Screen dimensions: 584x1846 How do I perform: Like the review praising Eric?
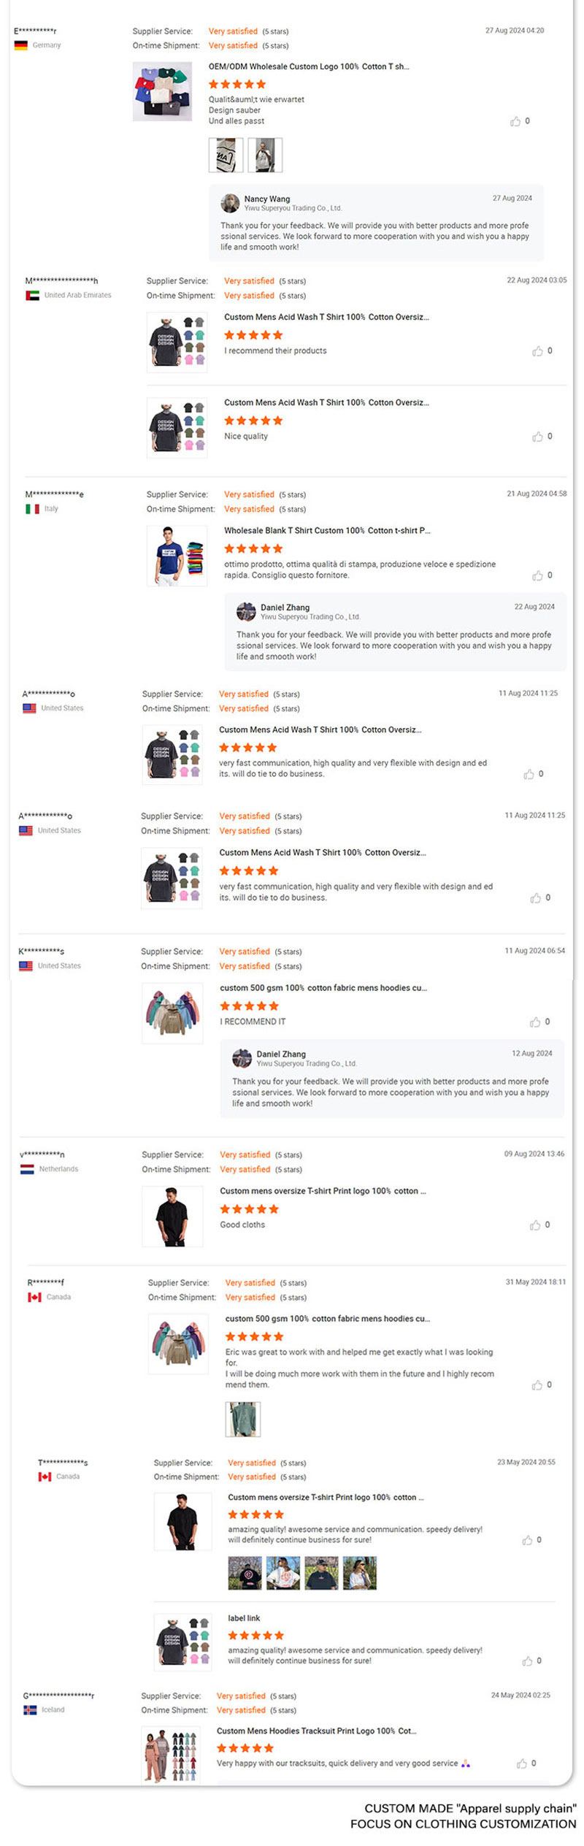[537, 1384]
